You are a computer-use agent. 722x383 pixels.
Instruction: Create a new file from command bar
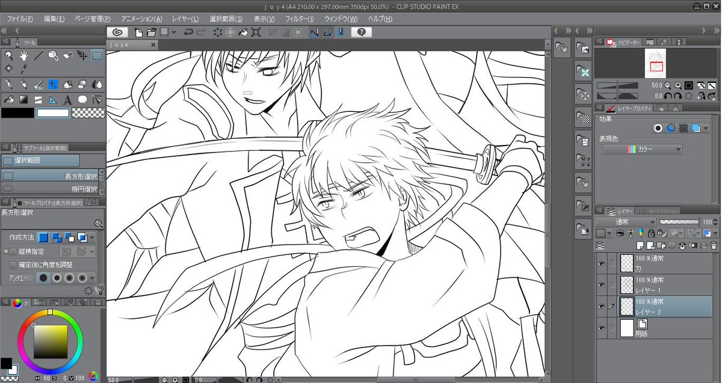click(x=139, y=32)
